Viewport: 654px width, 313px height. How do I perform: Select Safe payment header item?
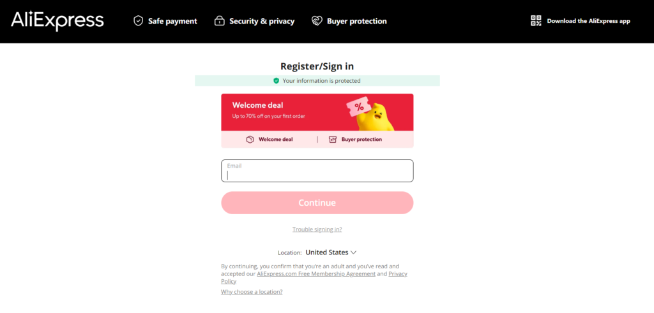click(172, 21)
